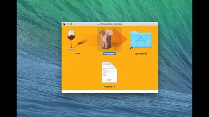The height and width of the screenshot is (117, 209).
Task: Minimize the WineBottler Combo window
Action: [68, 24]
